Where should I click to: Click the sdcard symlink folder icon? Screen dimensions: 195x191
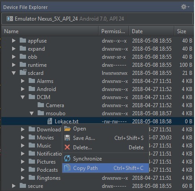(23, 72)
